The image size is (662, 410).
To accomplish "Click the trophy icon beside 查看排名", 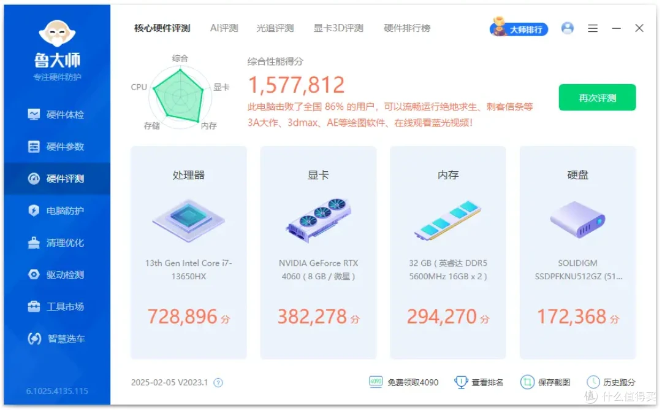I will point(461,382).
